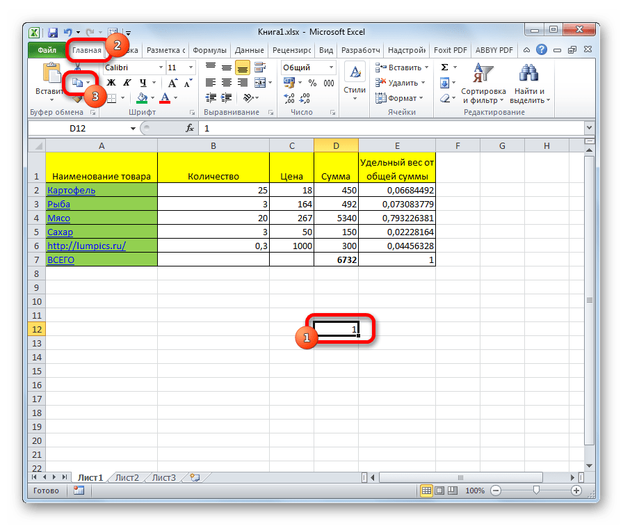Click the zoom slider handle in status bar
The image size is (623, 526).
pos(536,491)
